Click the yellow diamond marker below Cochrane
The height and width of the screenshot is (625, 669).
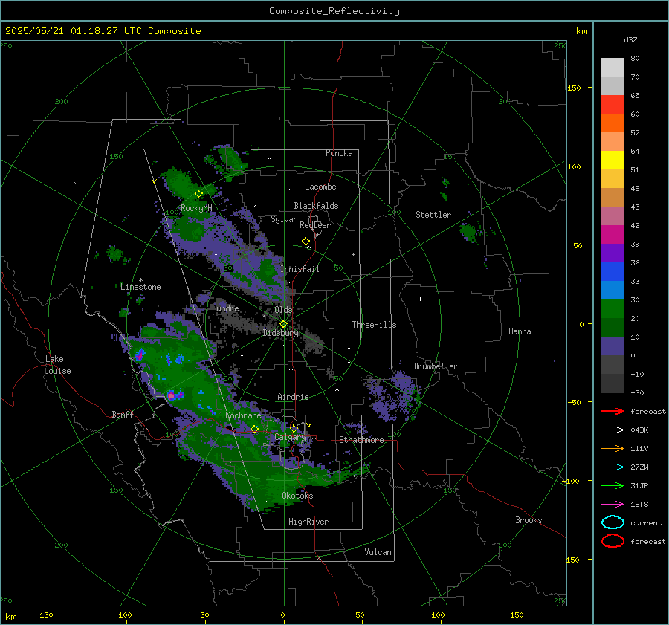tap(255, 429)
